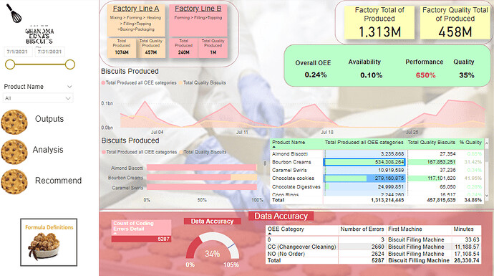Click the Availability 0.10% value
The image size is (494, 276).
click(x=371, y=75)
